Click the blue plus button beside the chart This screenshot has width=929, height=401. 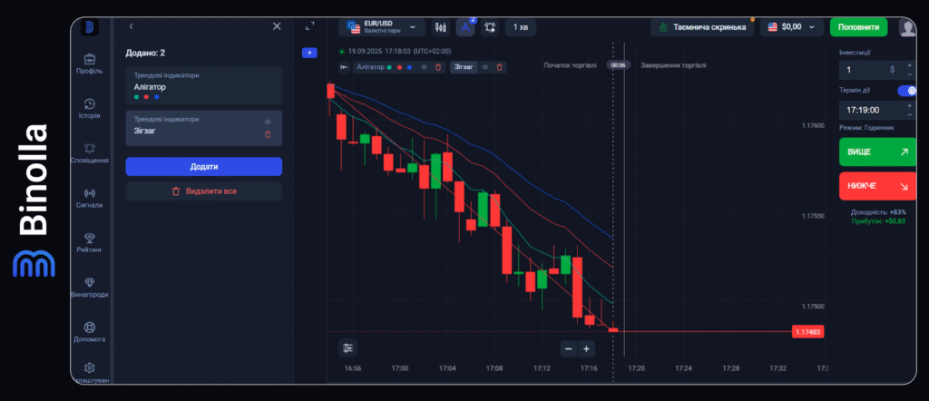309,53
